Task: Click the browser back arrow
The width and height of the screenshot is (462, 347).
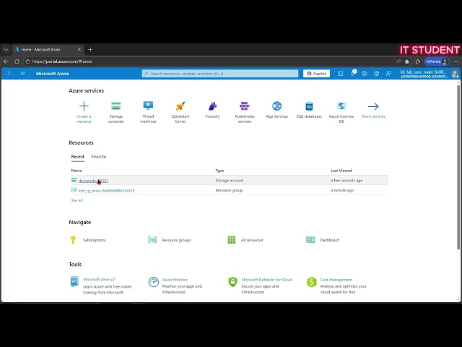Action: [6, 61]
